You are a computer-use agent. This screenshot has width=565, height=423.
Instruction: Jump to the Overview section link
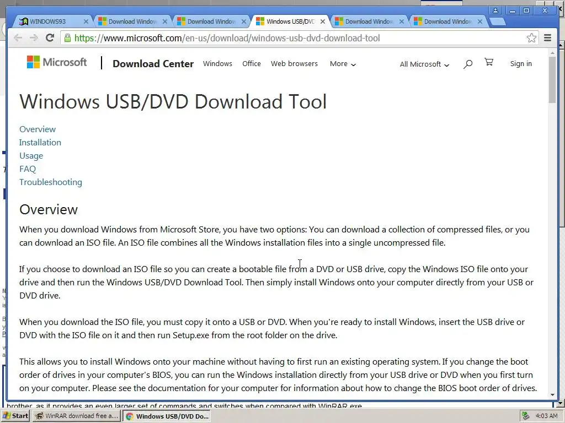tap(38, 129)
